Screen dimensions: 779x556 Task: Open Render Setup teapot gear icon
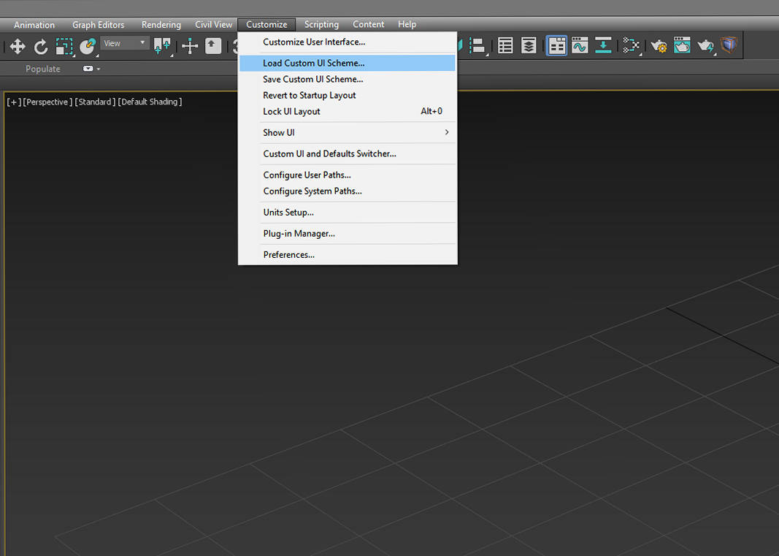pos(659,46)
